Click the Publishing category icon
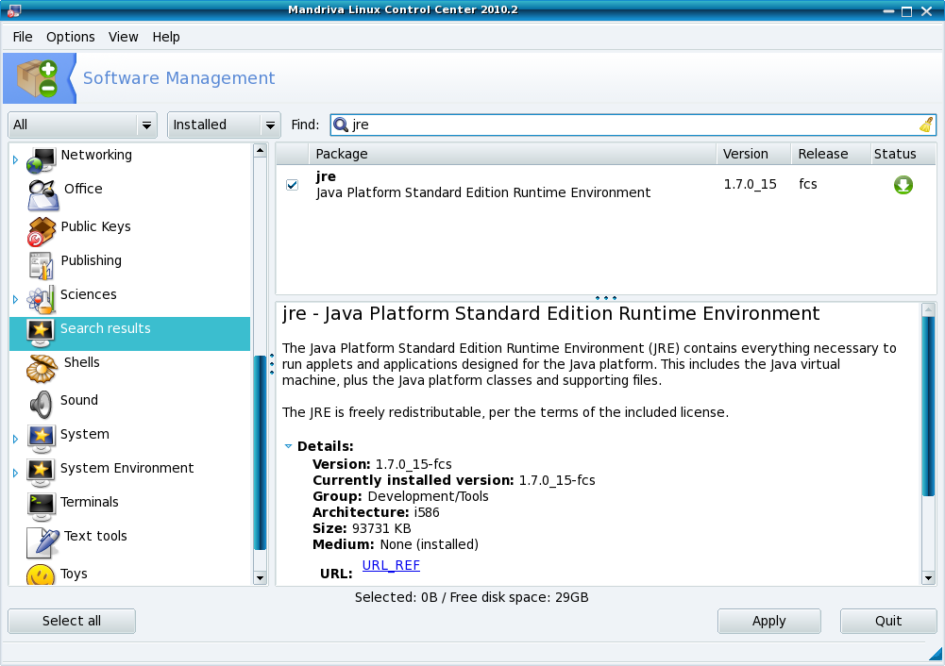The height and width of the screenshot is (666, 945). (42, 265)
